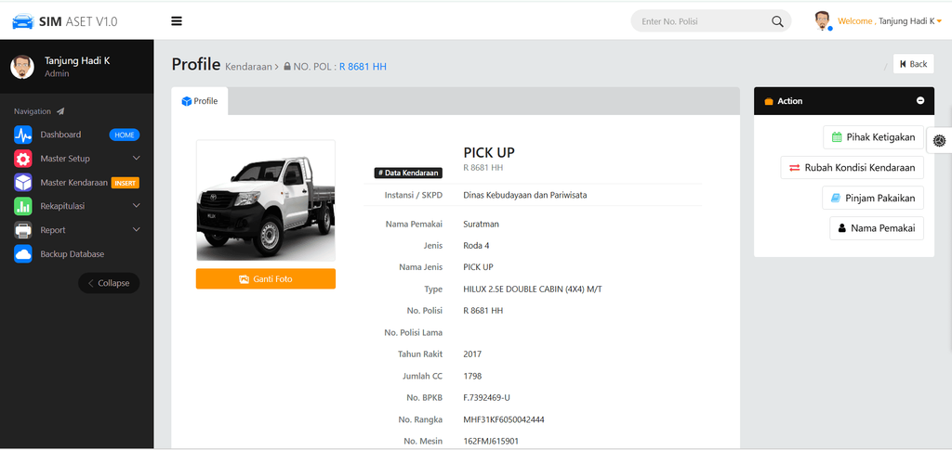
Task: Click the Suratman user name value
Action: pos(481,225)
